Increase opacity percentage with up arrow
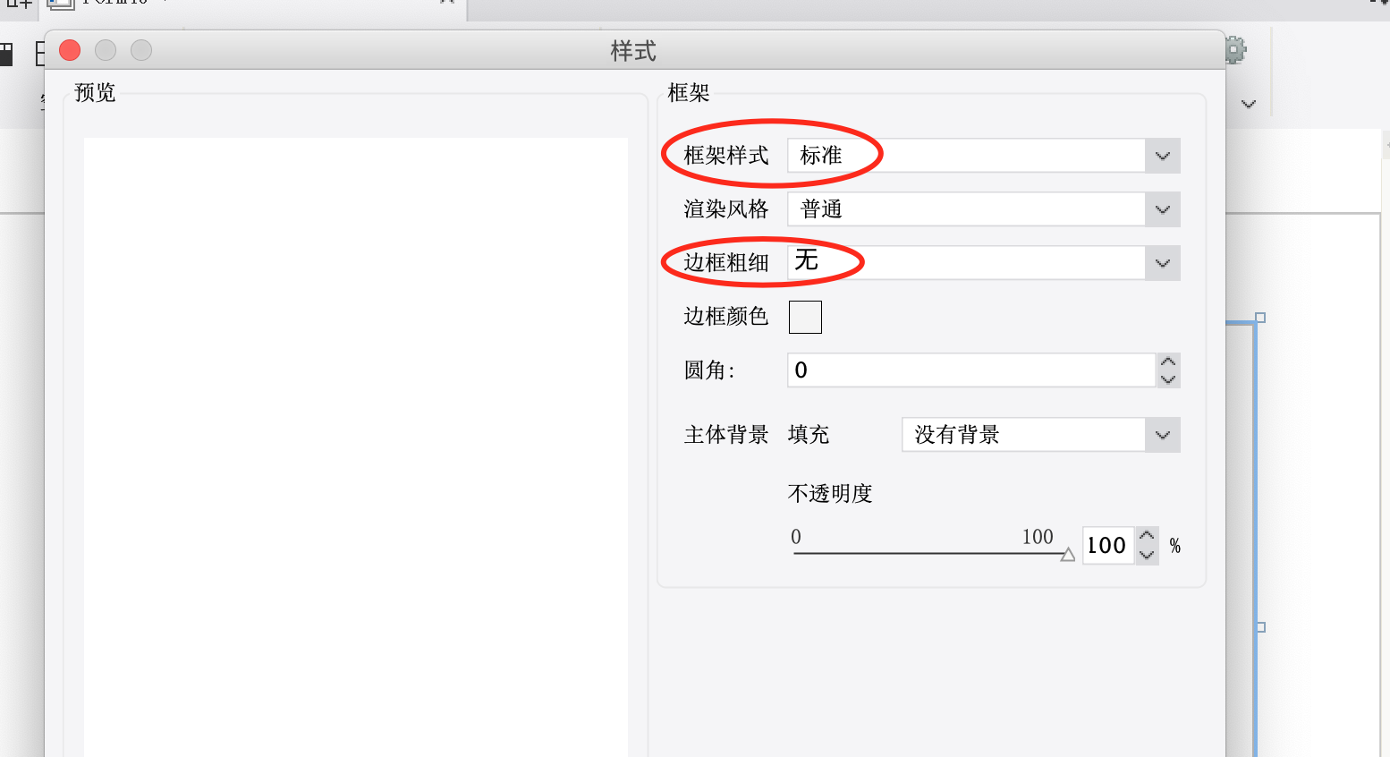1390x757 pixels. tap(1148, 537)
